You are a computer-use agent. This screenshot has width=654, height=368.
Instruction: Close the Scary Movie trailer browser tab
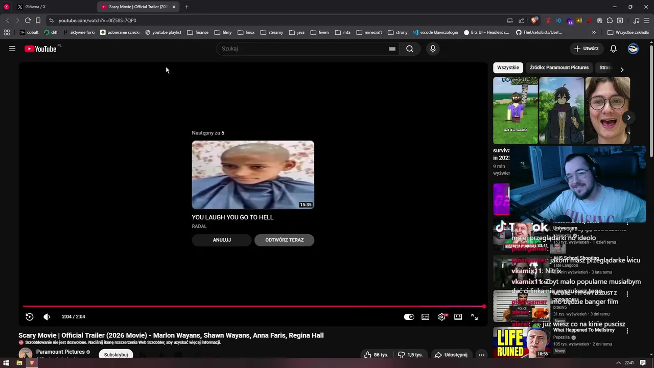pos(174,7)
